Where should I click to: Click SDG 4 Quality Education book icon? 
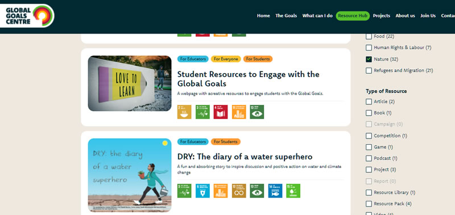click(x=221, y=112)
